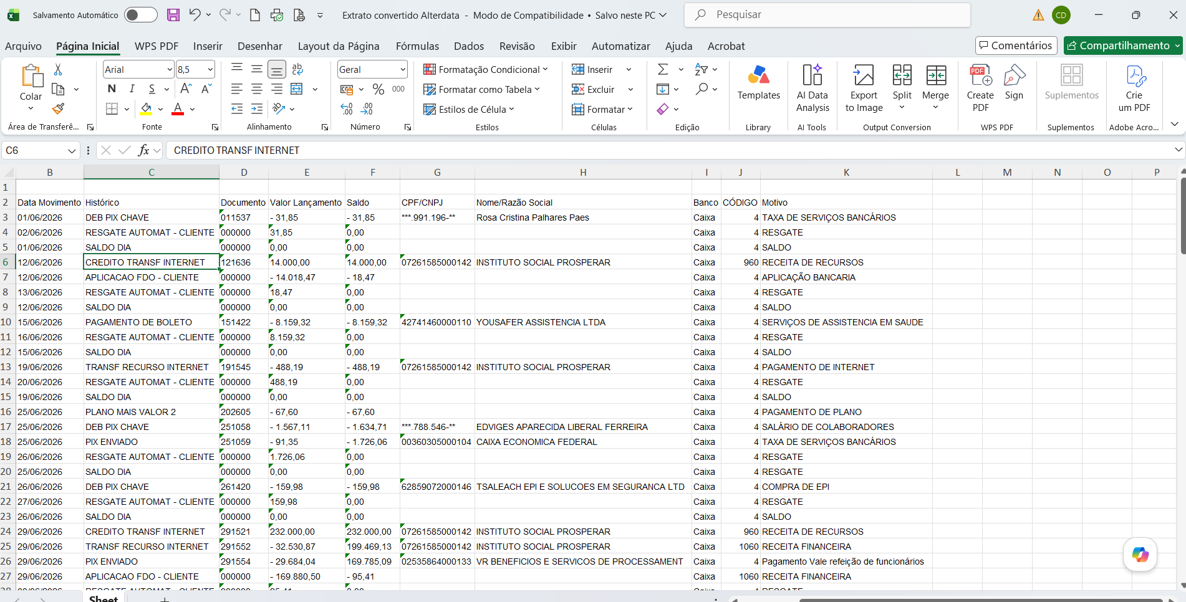Click the Find magnifier icon in Edição
The height and width of the screenshot is (602, 1186).
702,89
